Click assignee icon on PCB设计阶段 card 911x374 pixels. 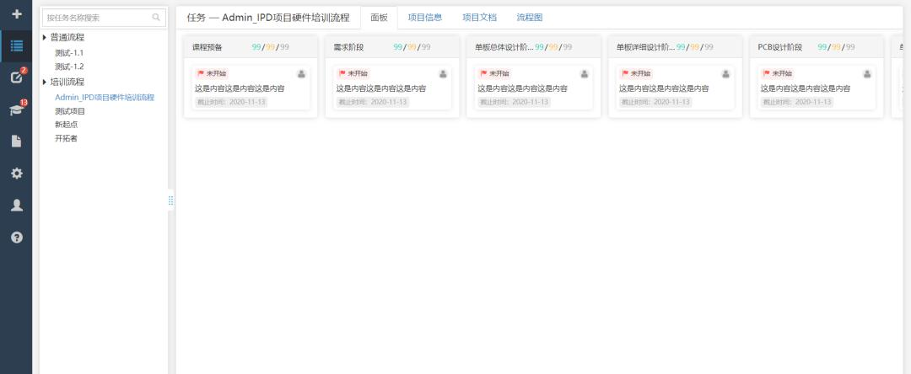(x=867, y=73)
